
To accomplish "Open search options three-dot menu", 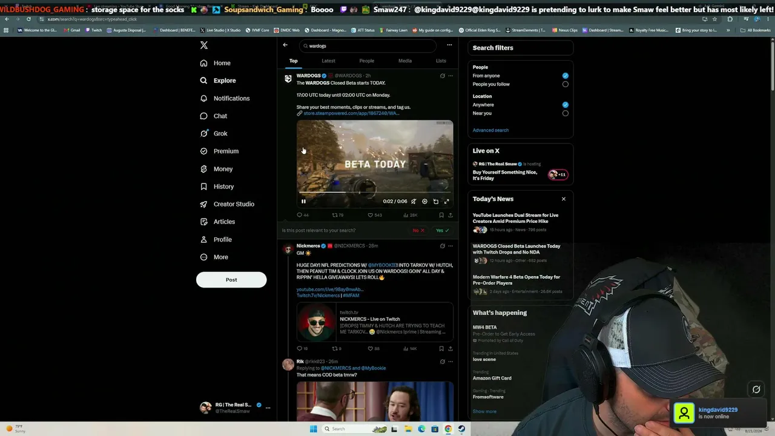I will click(449, 45).
